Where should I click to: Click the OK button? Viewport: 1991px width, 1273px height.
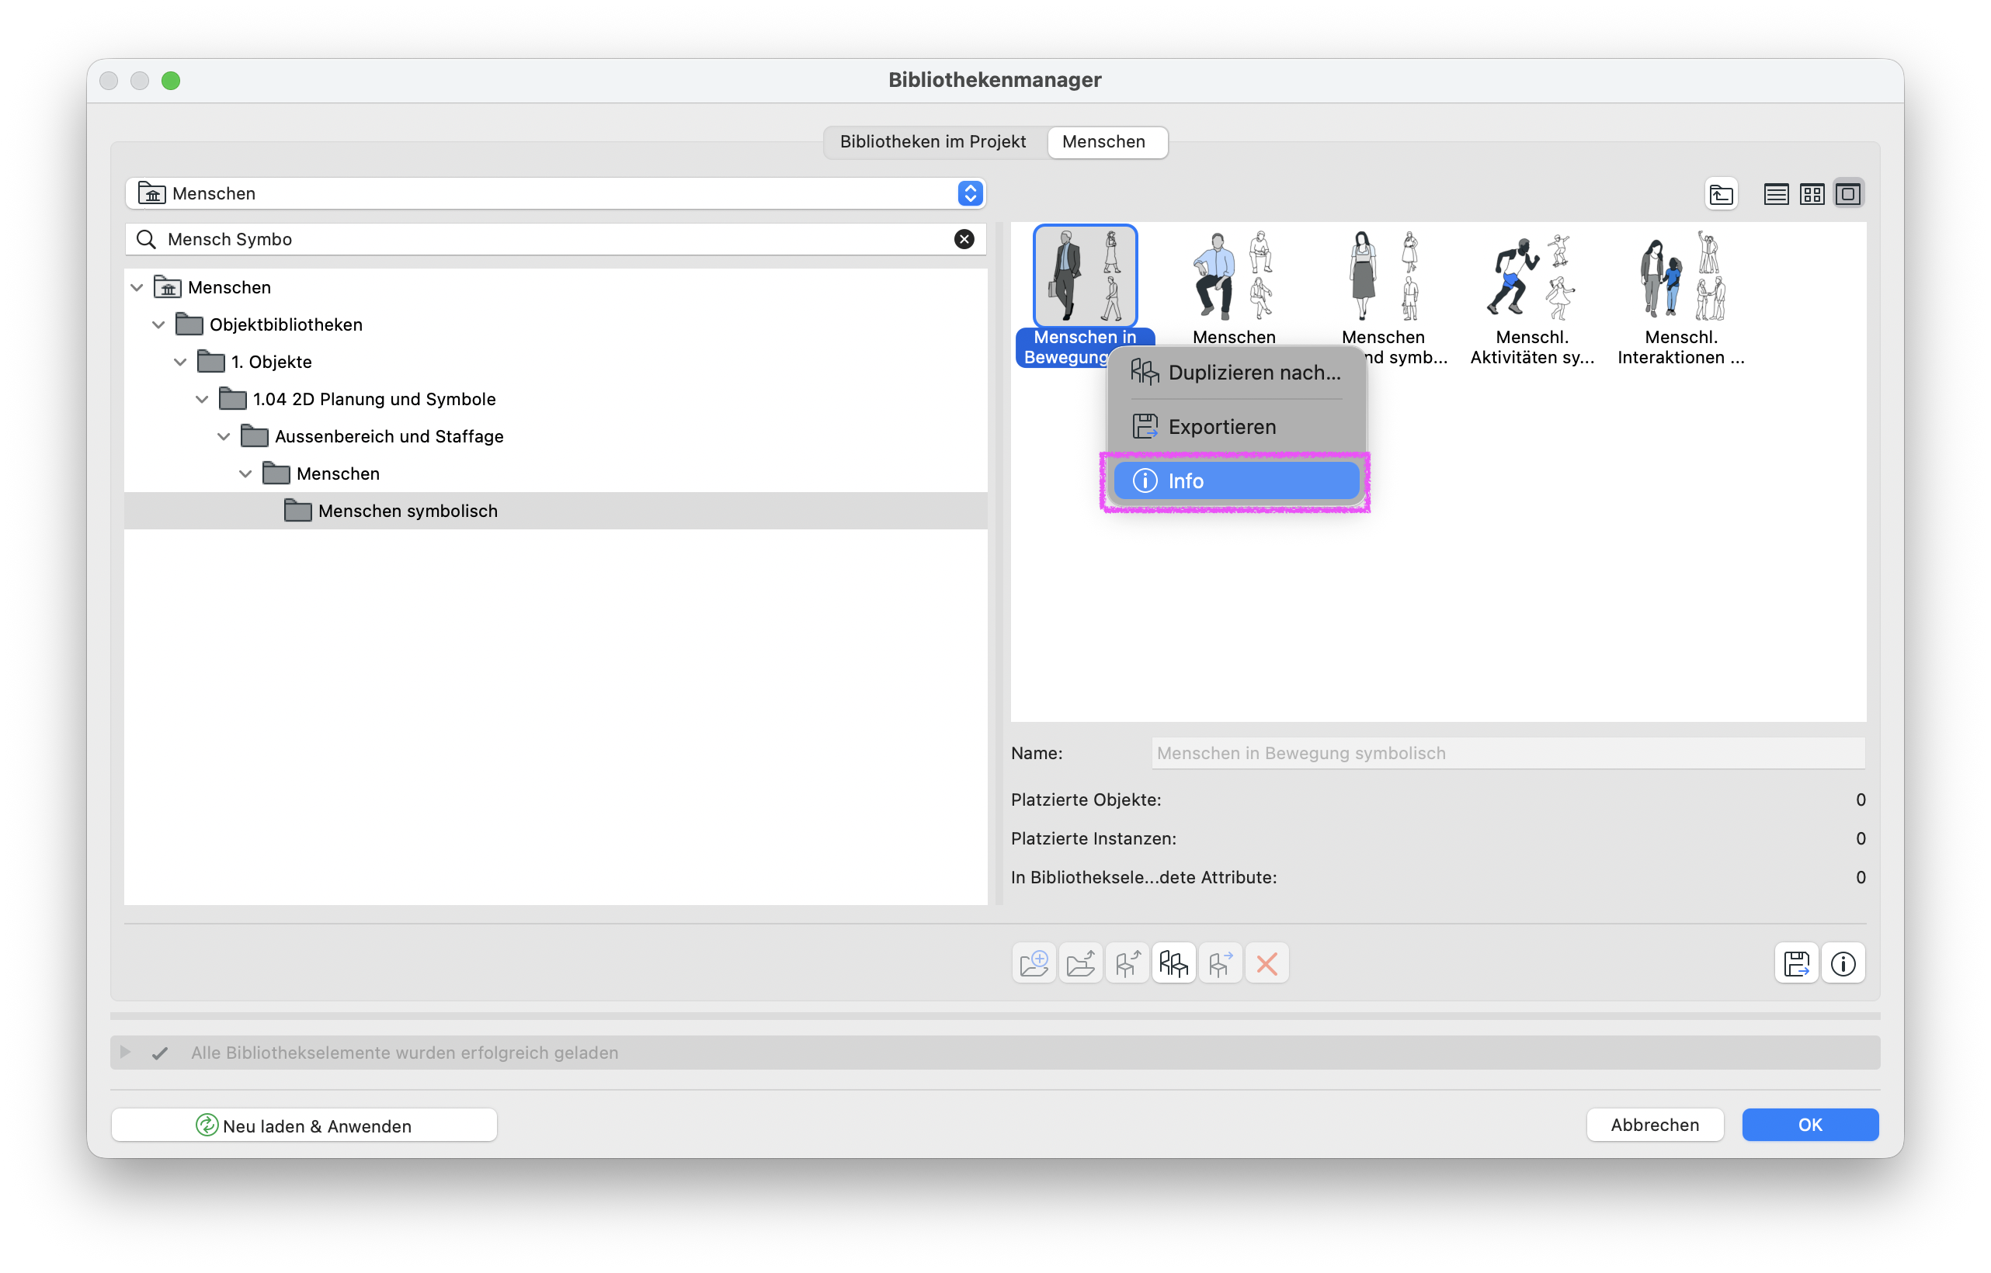point(1810,1125)
